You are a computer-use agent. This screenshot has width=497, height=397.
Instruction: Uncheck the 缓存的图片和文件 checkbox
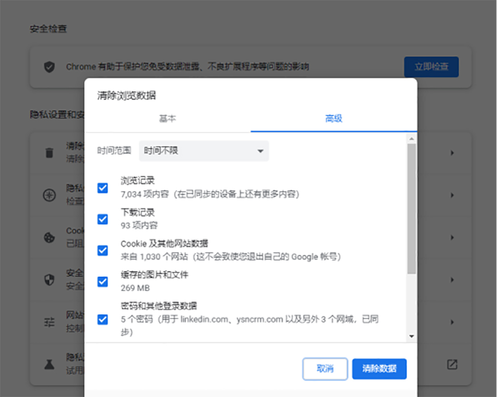[x=102, y=281]
